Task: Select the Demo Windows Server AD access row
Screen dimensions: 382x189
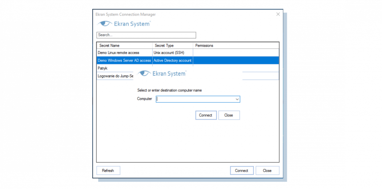Action: pos(124,60)
